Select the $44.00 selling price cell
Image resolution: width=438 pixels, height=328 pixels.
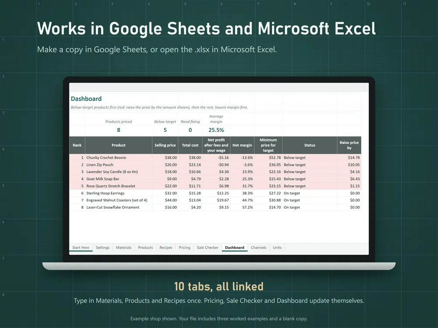(165, 200)
